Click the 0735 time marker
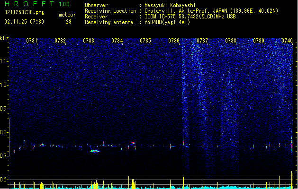Viewport: 298px width, 189px height. pyautogui.click(x=145, y=41)
